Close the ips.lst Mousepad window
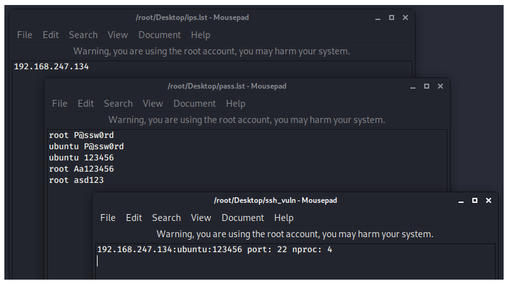 [x=405, y=17]
